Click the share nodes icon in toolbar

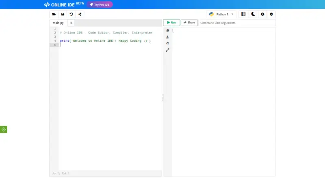(x=80, y=14)
